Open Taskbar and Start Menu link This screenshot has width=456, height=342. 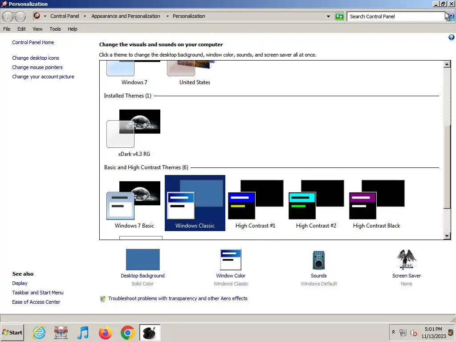(x=38, y=293)
